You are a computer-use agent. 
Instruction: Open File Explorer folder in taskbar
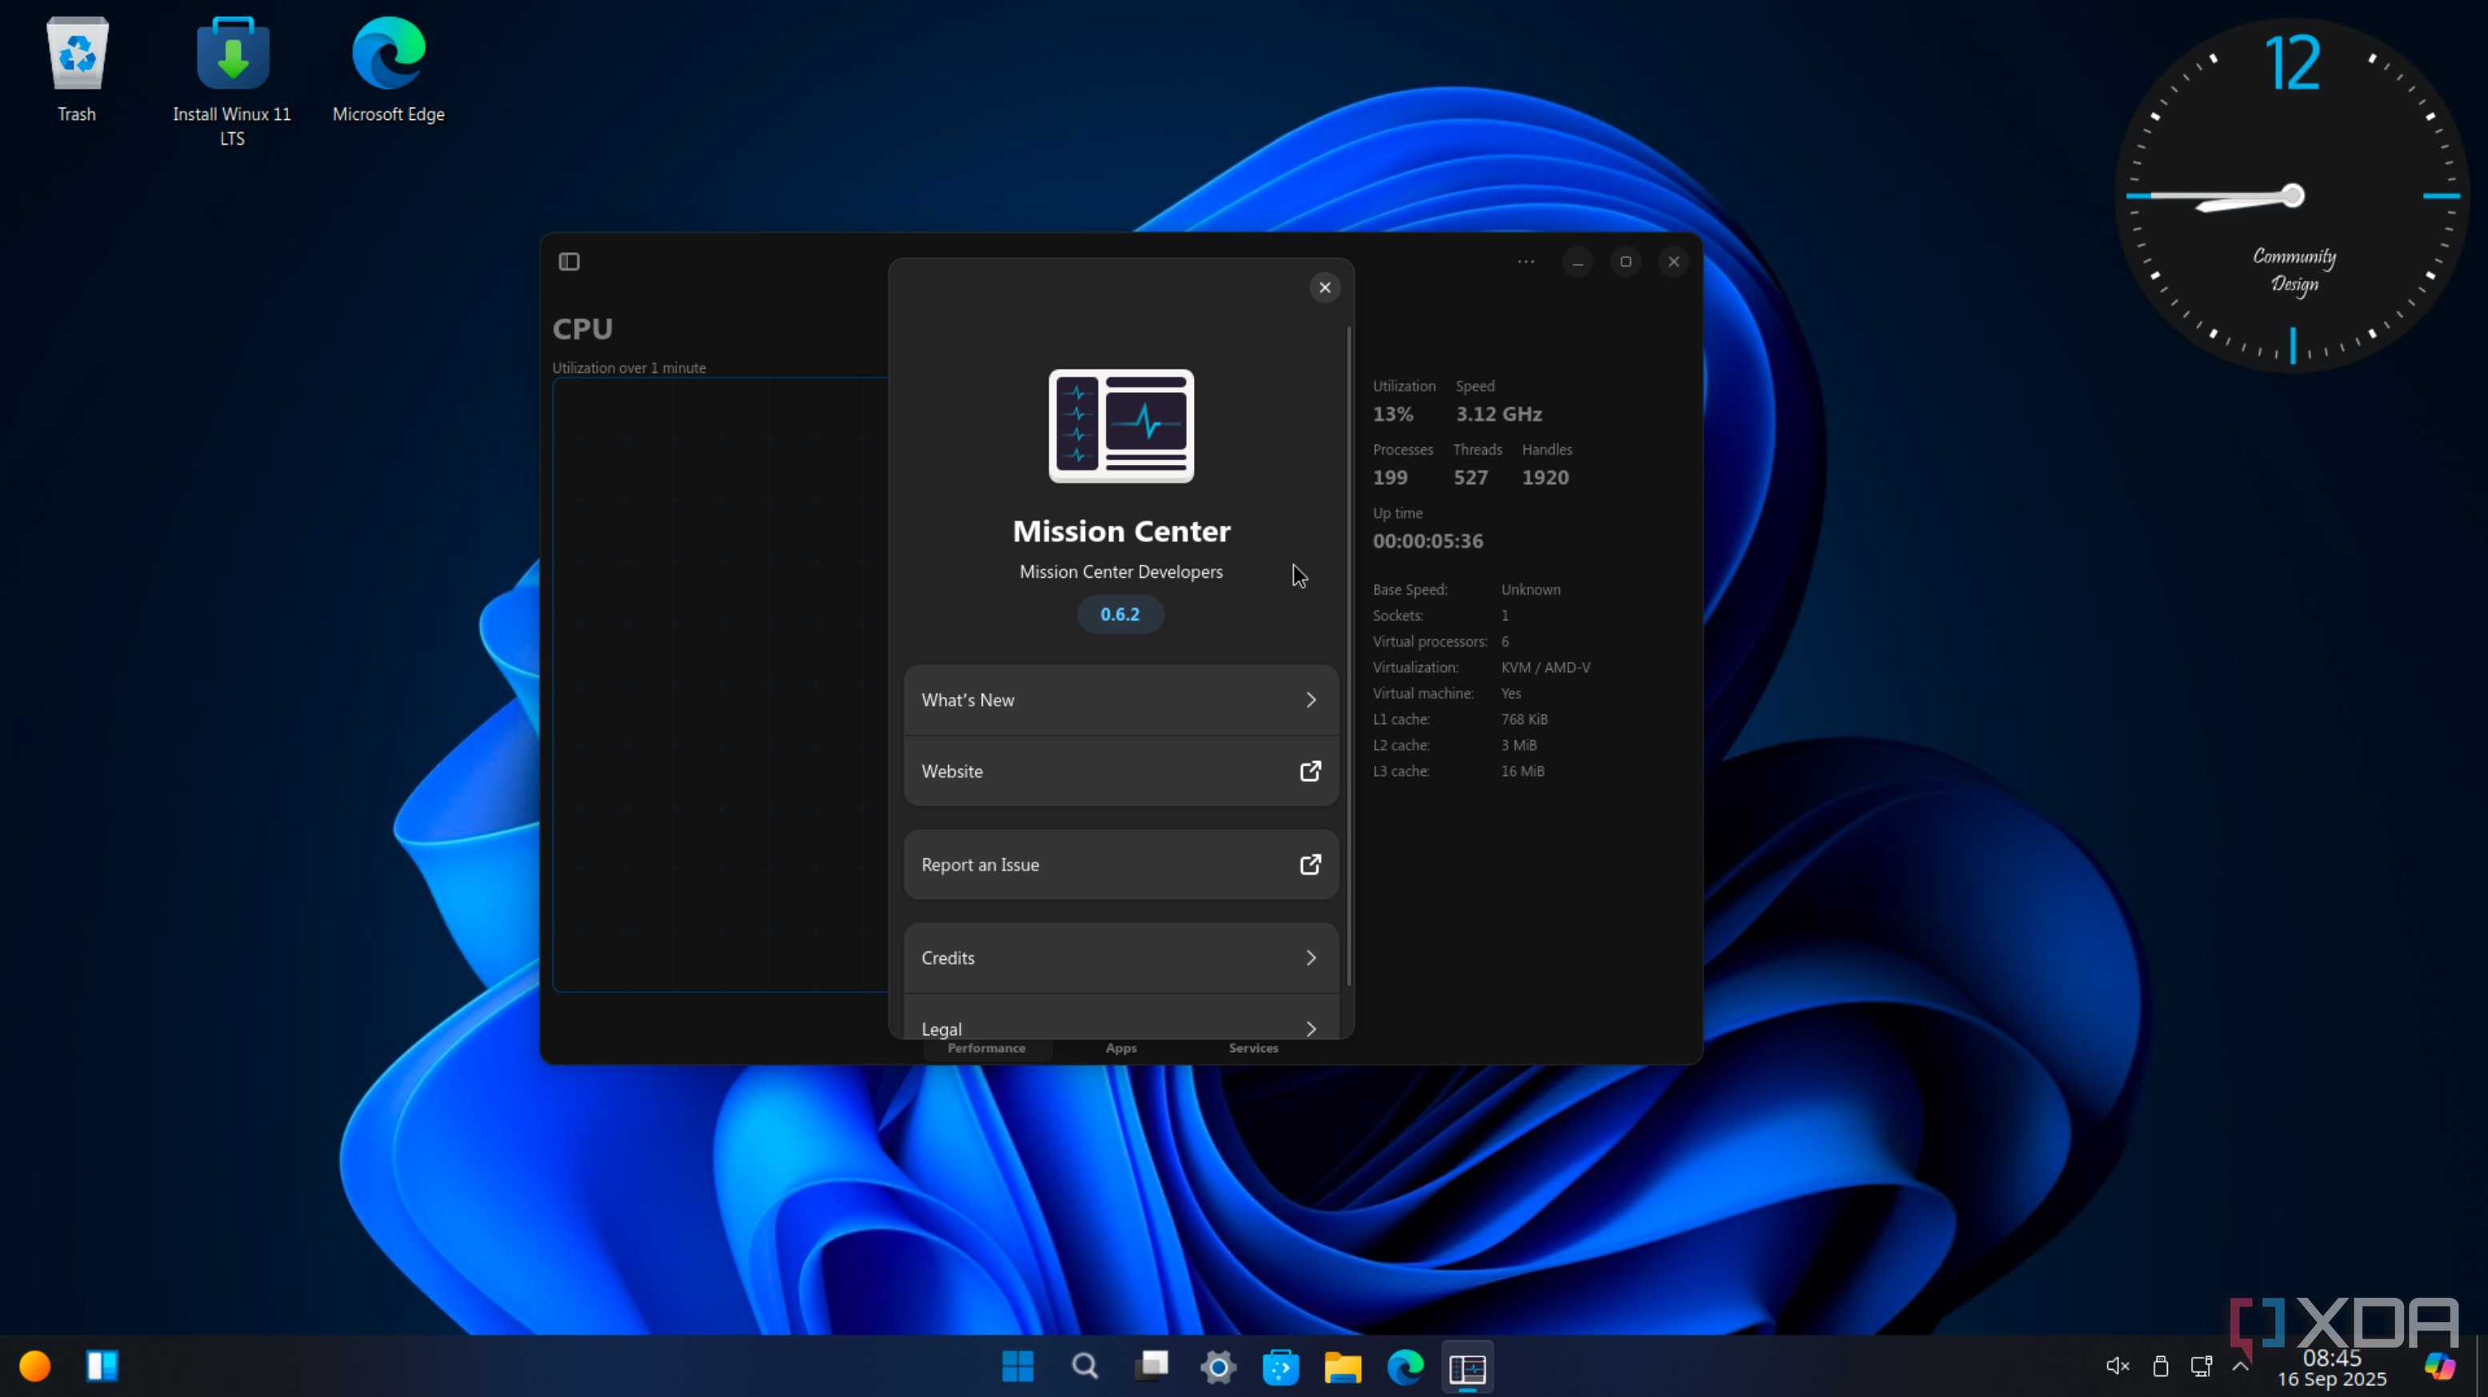(1343, 1366)
